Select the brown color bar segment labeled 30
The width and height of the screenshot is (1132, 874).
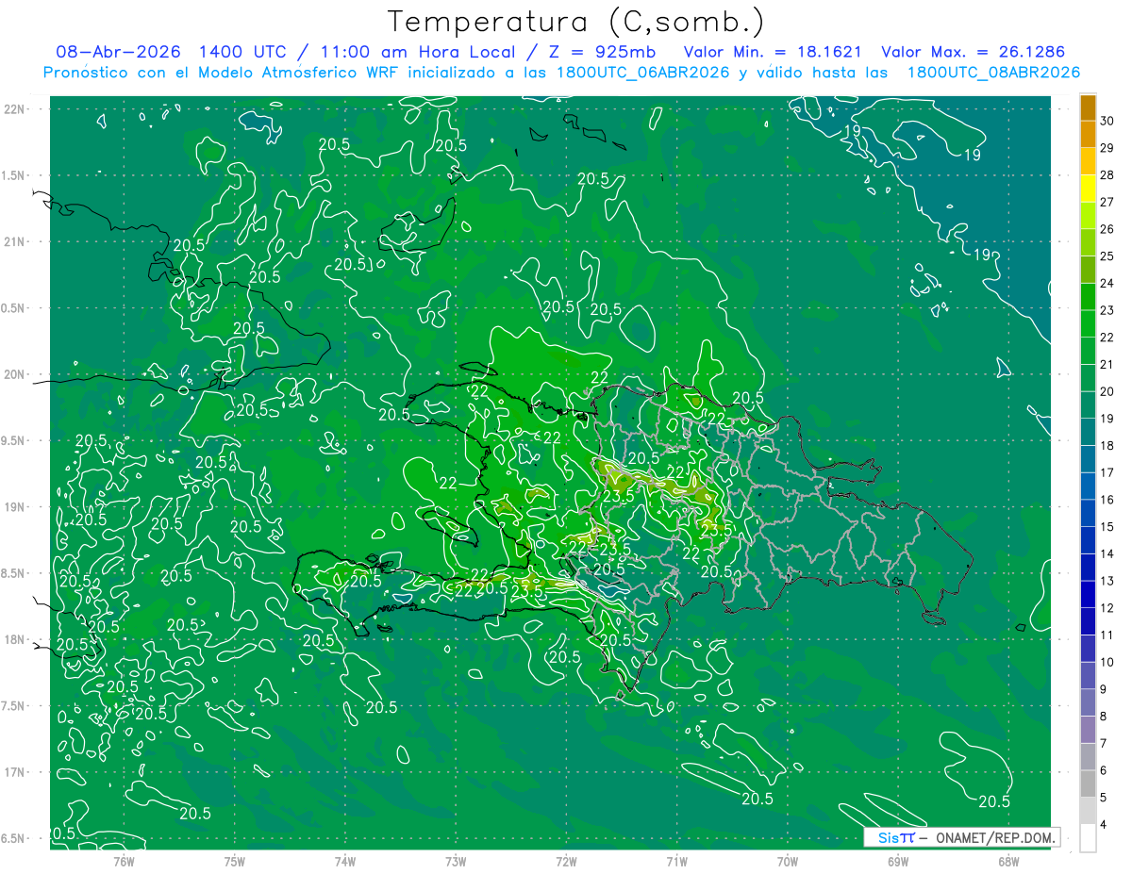click(x=1088, y=109)
